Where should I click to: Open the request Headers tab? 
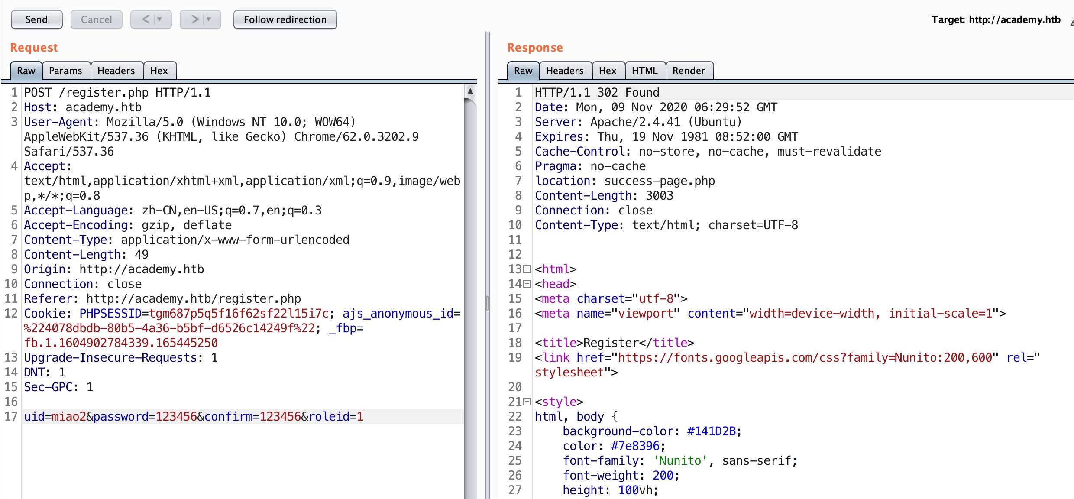point(116,71)
